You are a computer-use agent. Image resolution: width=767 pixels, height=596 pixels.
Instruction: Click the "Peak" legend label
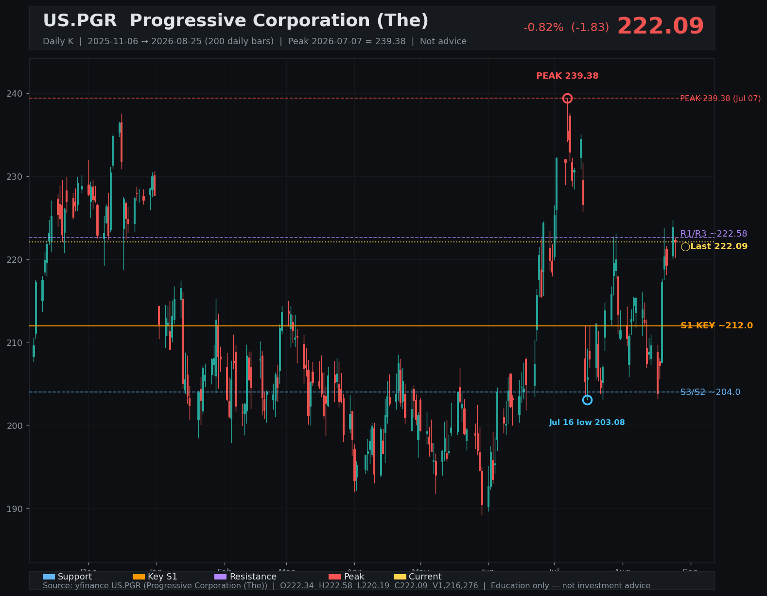pos(354,577)
